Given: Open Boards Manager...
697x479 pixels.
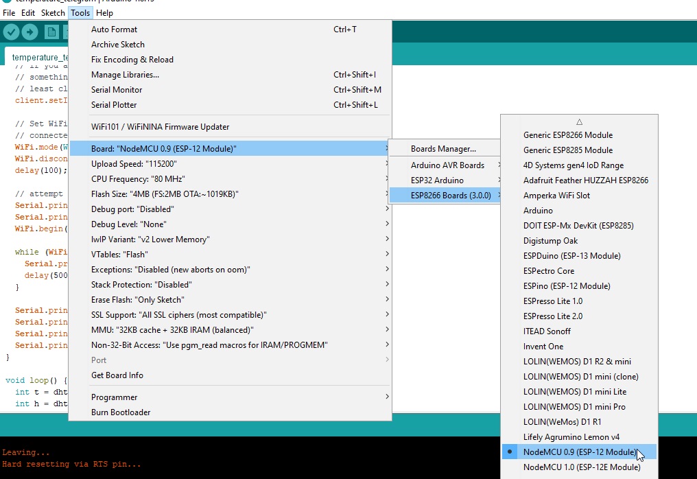Looking at the screenshot, I should pos(445,149).
